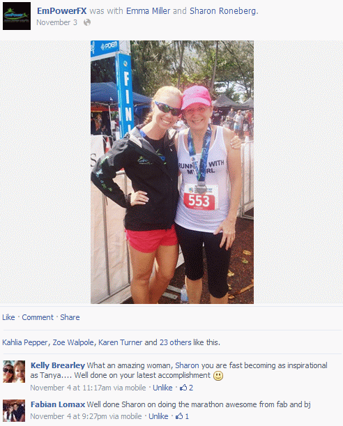This screenshot has width=343, height=426.
Task: Click the November 3 post date
Action: pos(56,22)
